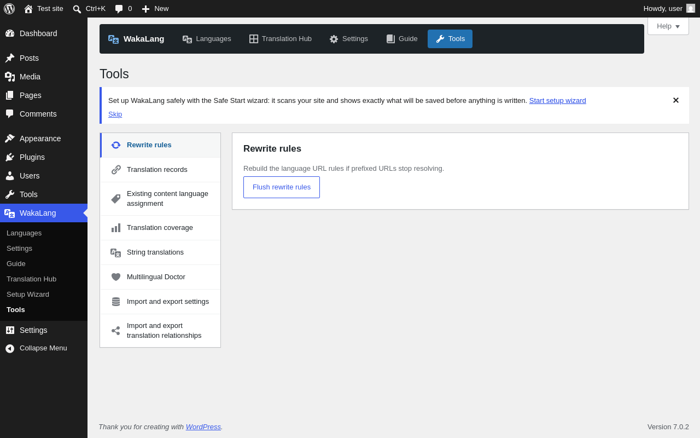
Task: Click the Howdy, user account text
Action: (663, 9)
